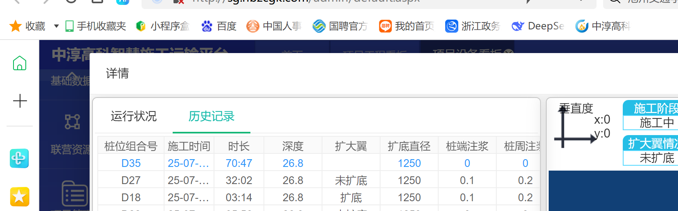Image resolution: width=678 pixels, height=211 pixels.
Task: Open the yellow star favorites app icon
Action: [19, 197]
